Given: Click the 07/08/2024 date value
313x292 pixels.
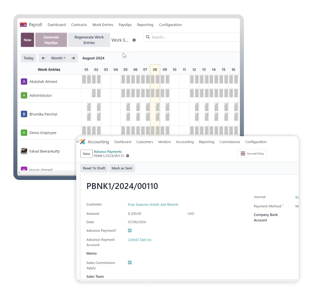Looking at the screenshot, I should coord(137,222).
